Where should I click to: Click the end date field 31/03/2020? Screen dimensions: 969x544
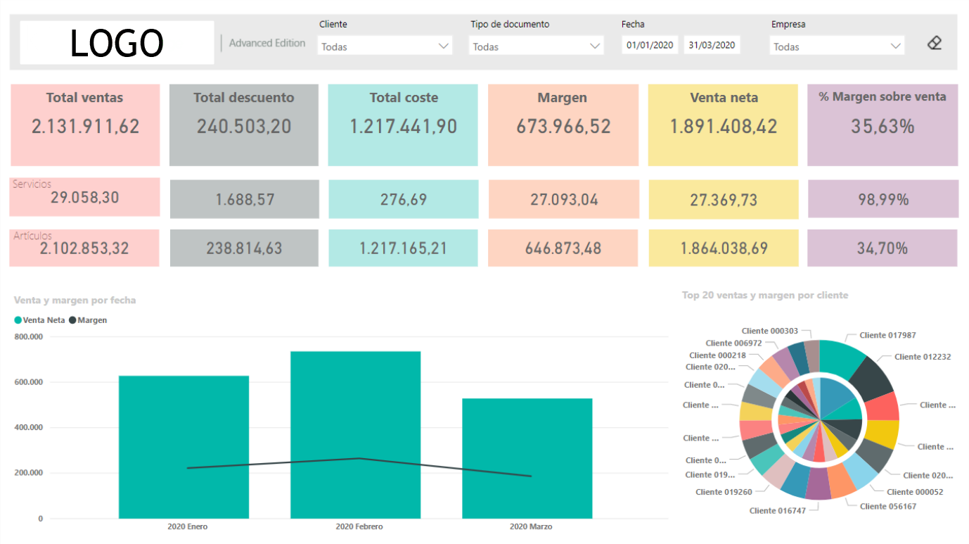(x=712, y=45)
